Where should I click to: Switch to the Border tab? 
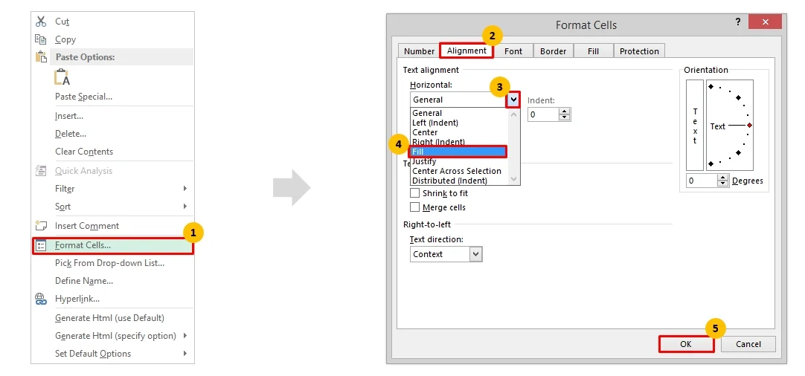pos(553,51)
